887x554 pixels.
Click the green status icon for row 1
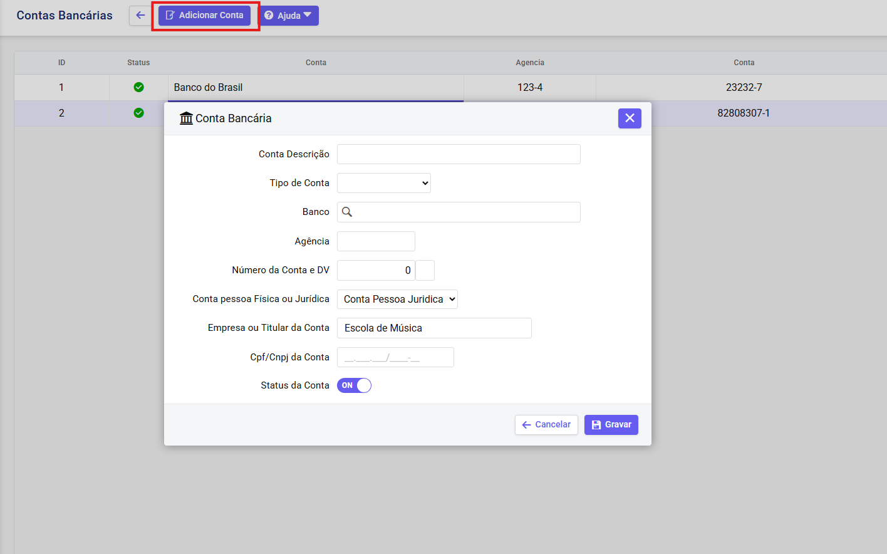coord(138,87)
